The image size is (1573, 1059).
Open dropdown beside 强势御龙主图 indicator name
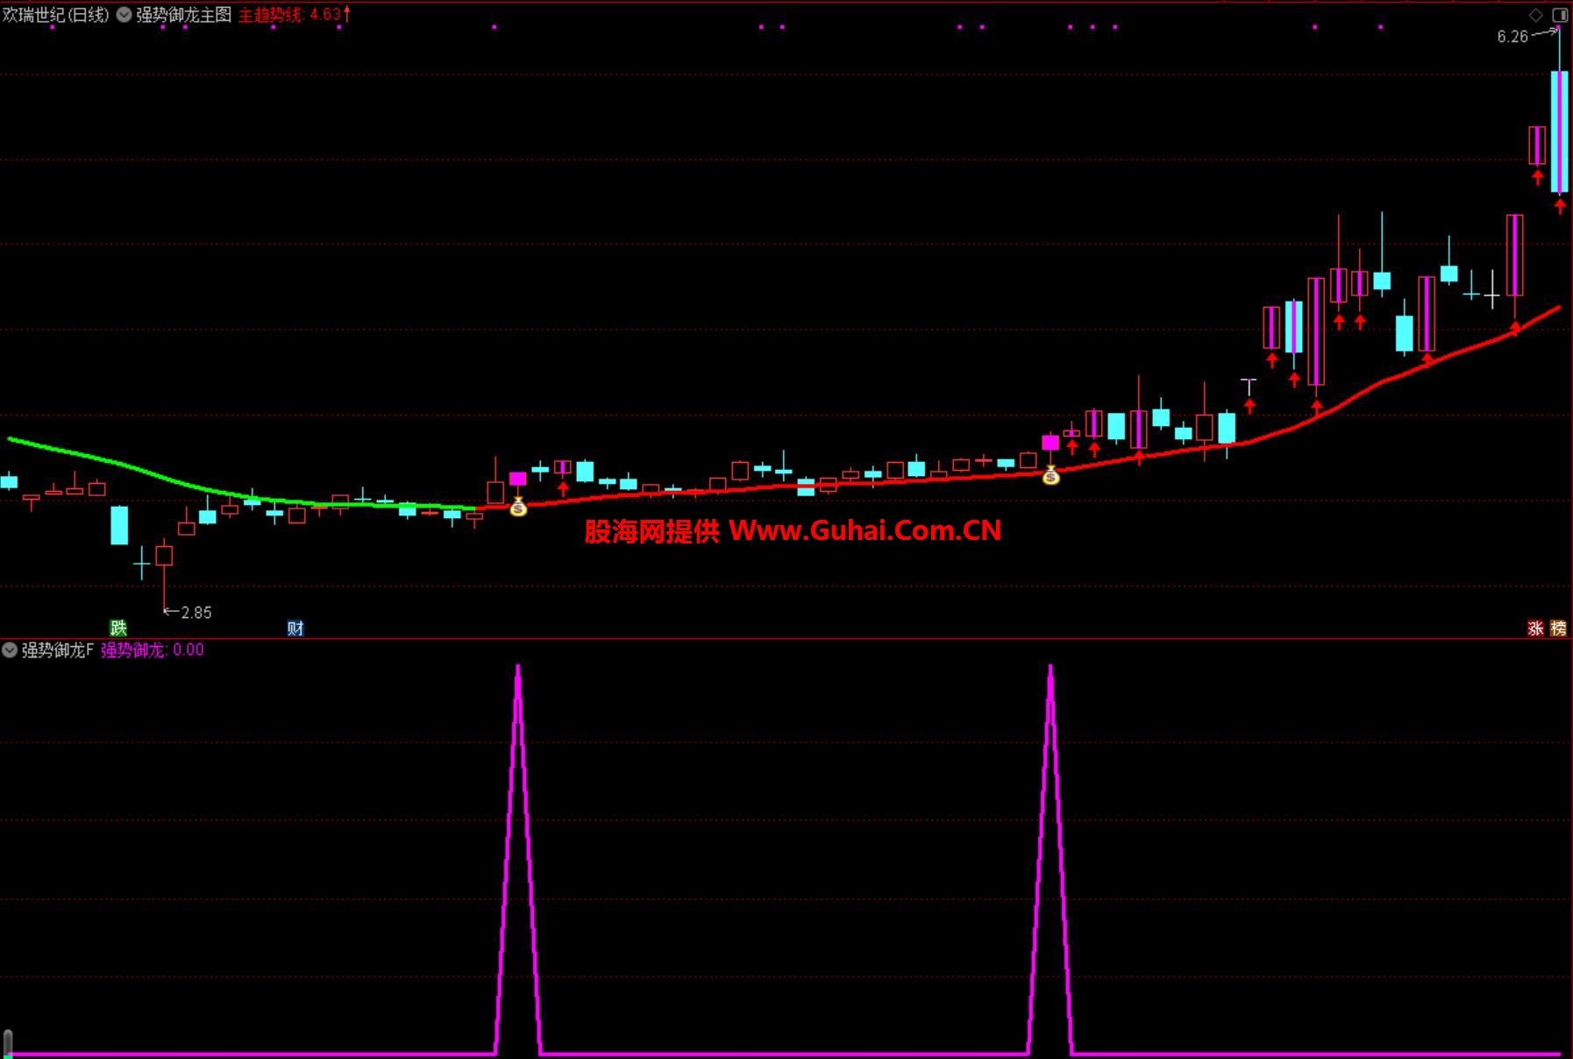tap(124, 14)
